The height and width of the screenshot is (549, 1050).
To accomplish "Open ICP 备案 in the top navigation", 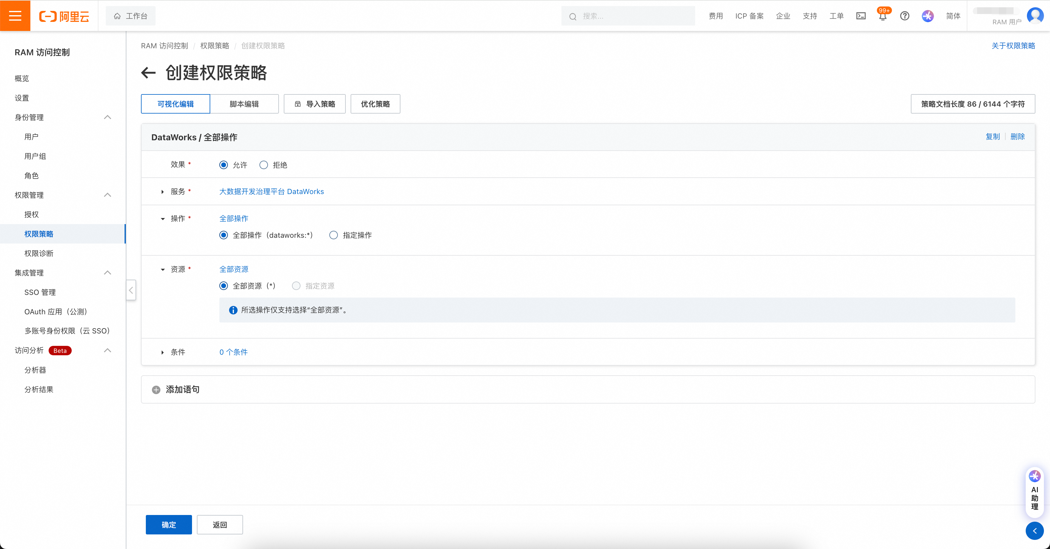I will [x=750, y=16].
